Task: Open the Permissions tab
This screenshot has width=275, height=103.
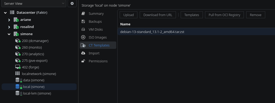Action: click(x=98, y=61)
